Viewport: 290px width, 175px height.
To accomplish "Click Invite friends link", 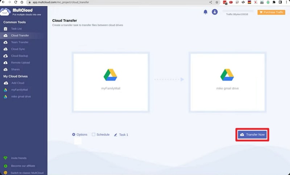I will 19,158.
